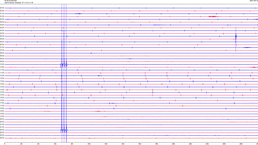Select the 17:00 trace time label
The image size is (258, 145).
[x=2, y=103]
